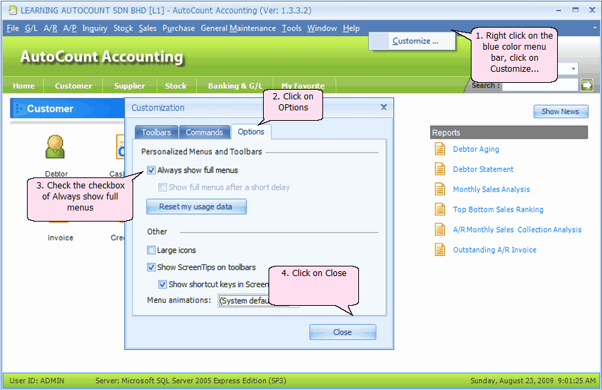
Task: Click the date and time in status bar
Action: 533,381
